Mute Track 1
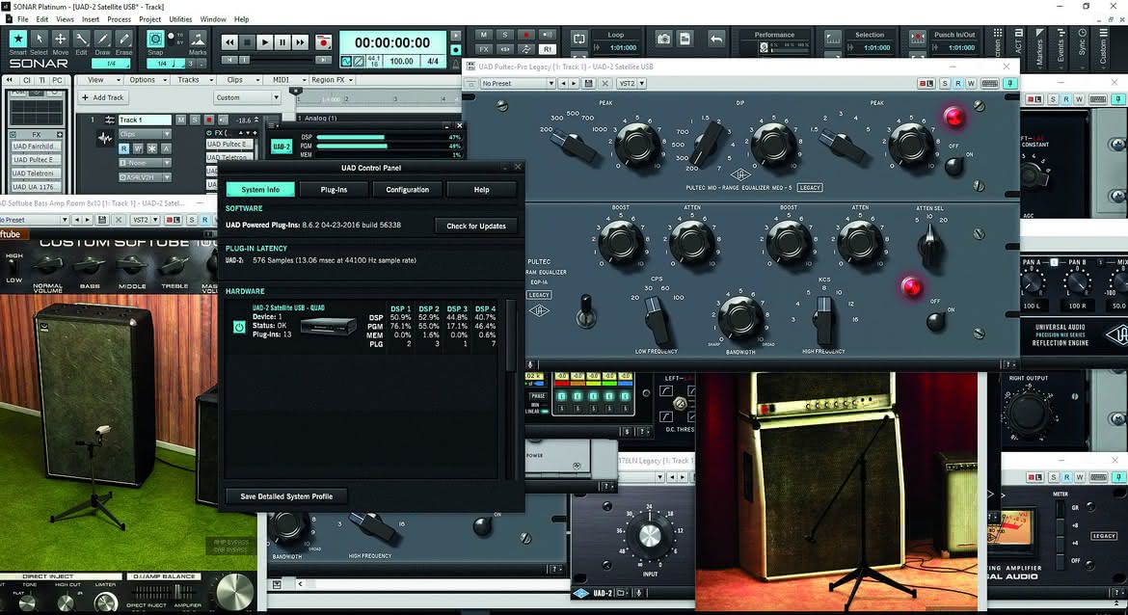Screen dimensions: 1128x615 [180, 120]
